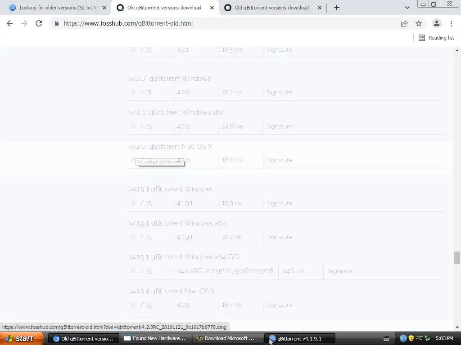Screen dimensions: 461x345
Task: Click the qBittorrent system tray icon
Action: pyautogui.click(x=403, y=338)
